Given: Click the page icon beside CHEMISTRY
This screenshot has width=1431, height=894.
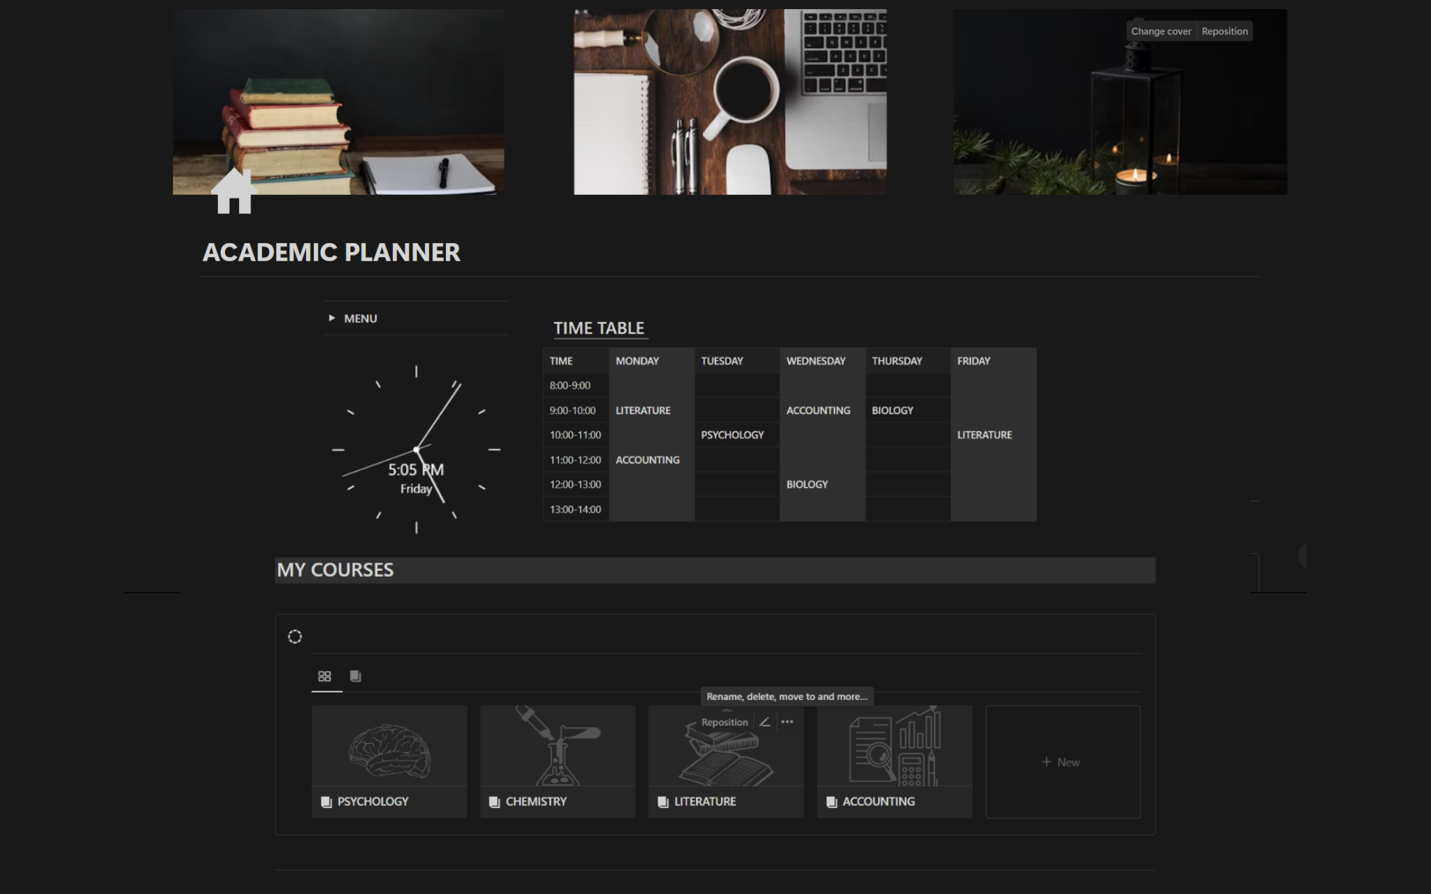Looking at the screenshot, I should (494, 801).
